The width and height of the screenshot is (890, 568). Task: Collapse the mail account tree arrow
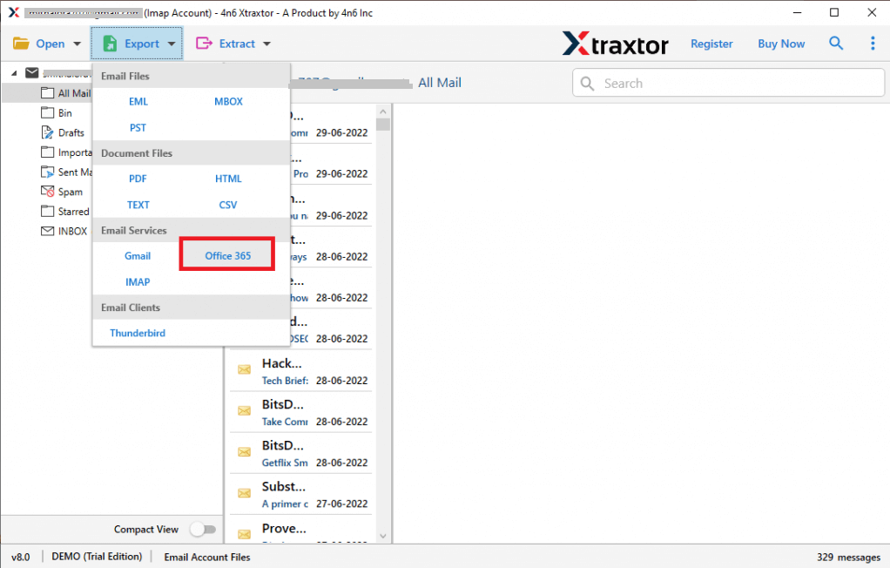14,73
